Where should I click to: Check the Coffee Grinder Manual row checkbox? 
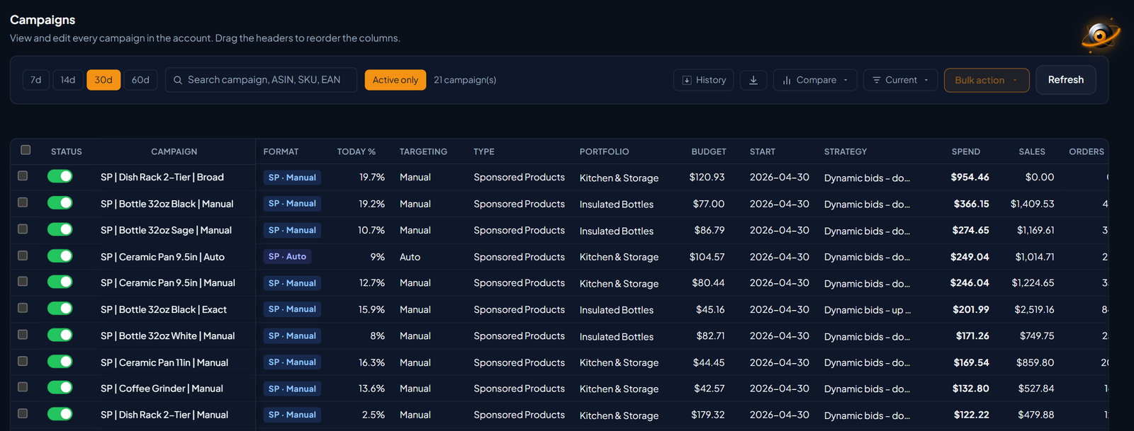[x=23, y=387]
